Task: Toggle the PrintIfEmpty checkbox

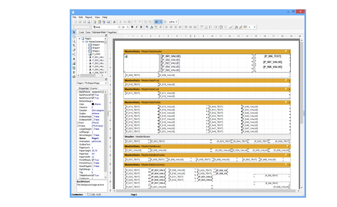Action: point(93,160)
